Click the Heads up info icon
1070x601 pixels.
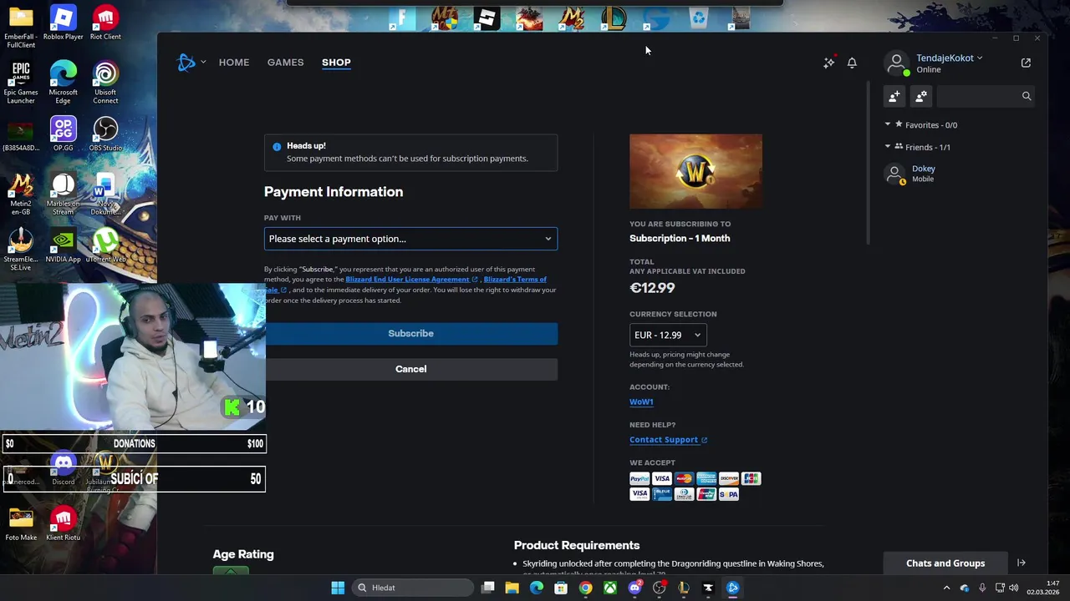(277, 146)
